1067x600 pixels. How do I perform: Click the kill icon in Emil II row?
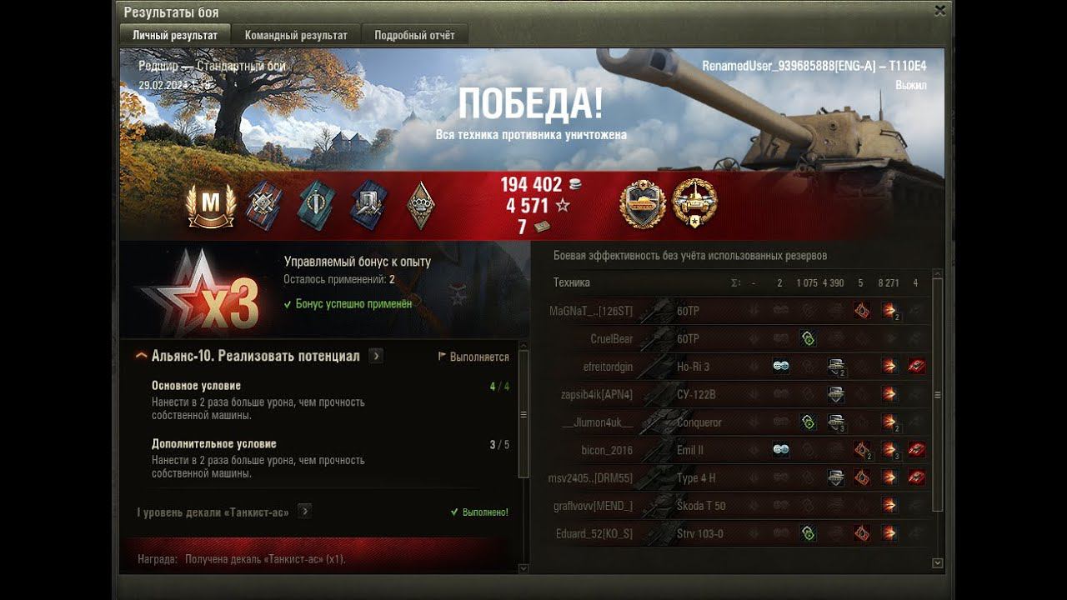(916, 450)
